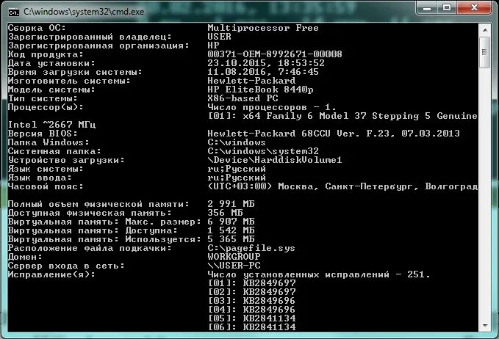Maximize the cmd.exe window
Screen dimensions: 499x339
click(x=447, y=7)
